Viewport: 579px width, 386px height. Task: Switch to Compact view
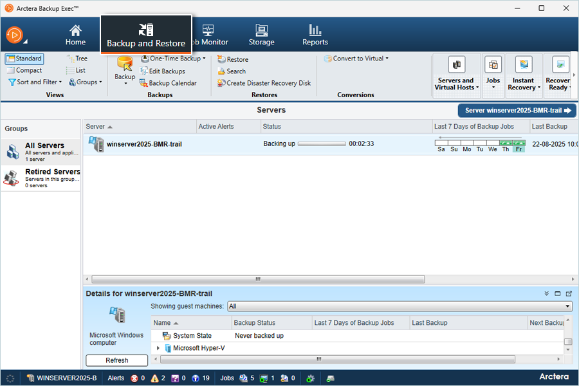coord(24,70)
